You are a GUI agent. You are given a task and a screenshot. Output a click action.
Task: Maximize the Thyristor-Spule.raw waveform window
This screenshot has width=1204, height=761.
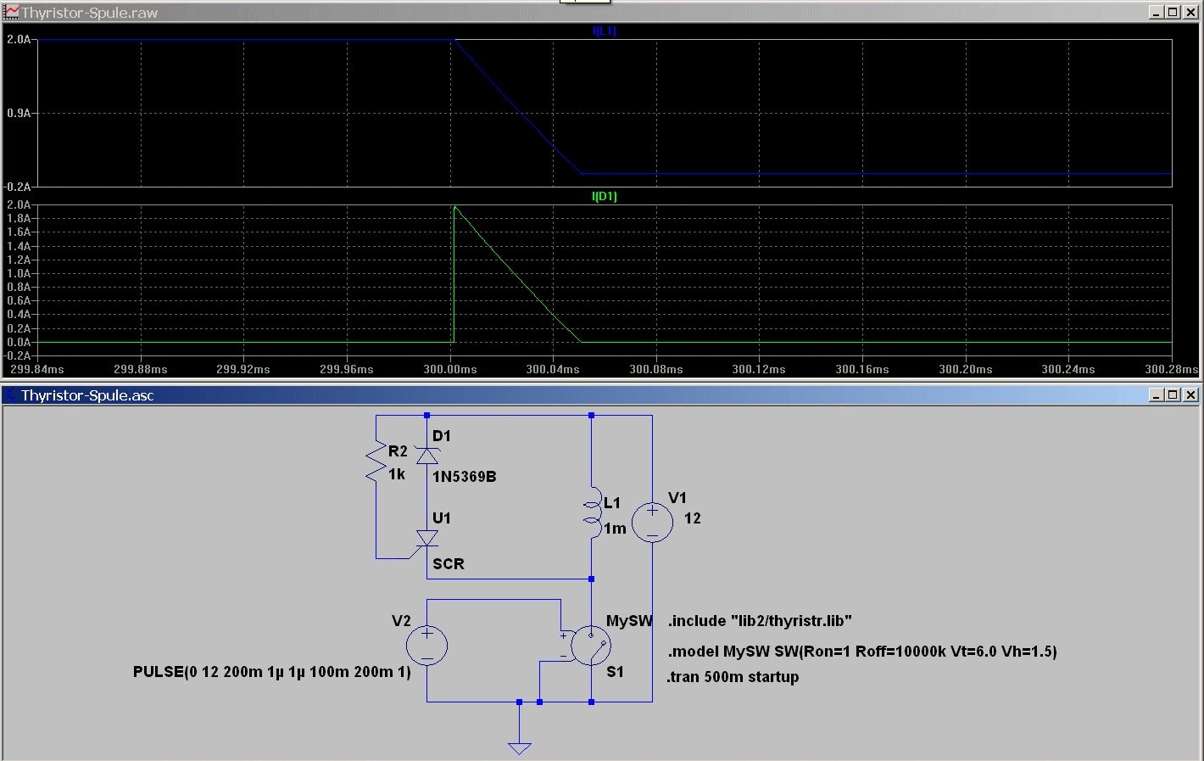tap(1173, 13)
